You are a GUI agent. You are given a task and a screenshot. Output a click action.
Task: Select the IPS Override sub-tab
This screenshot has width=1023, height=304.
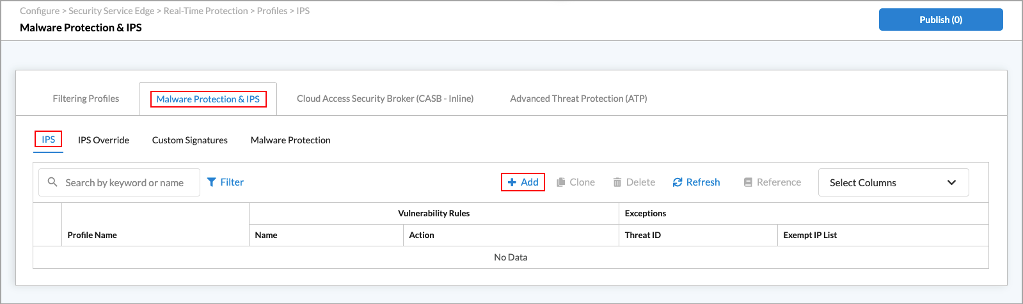104,140
